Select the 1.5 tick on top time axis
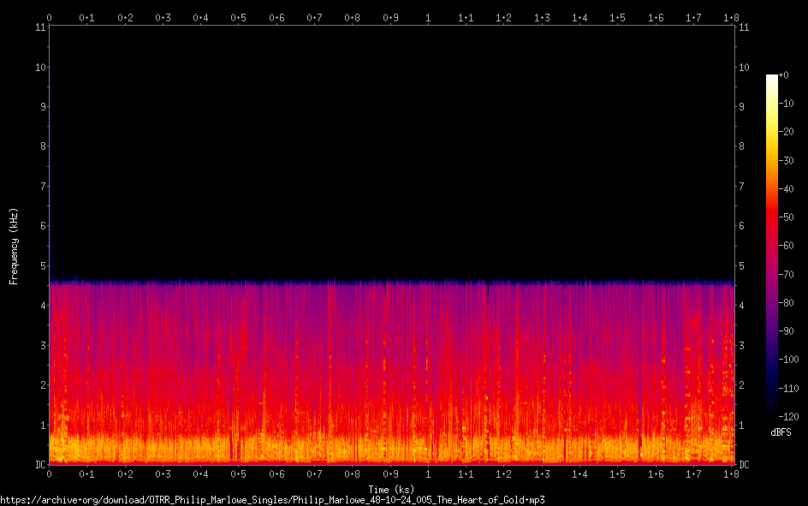Image resolution: width=808 pixels, height=506 pixels. 618,17
